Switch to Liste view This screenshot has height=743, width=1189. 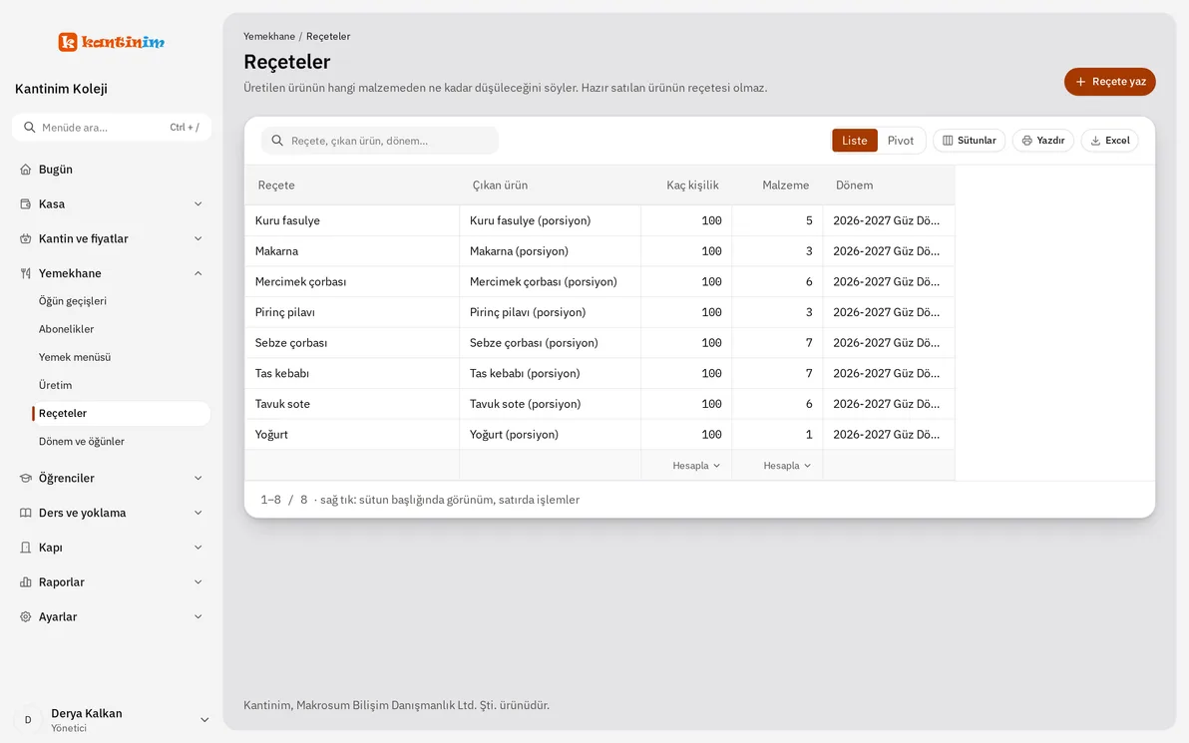(855, 141)
